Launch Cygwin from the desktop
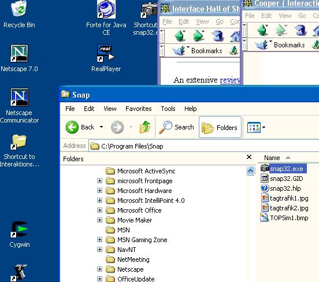This screenshot has height=282, width=319. [19, 235]
